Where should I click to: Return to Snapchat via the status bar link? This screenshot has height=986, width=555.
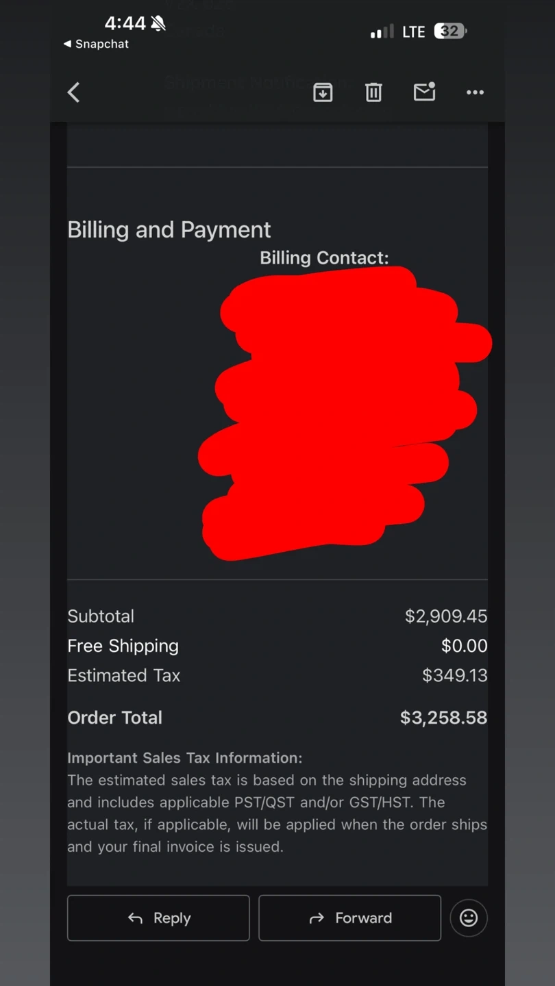point(96,44)
